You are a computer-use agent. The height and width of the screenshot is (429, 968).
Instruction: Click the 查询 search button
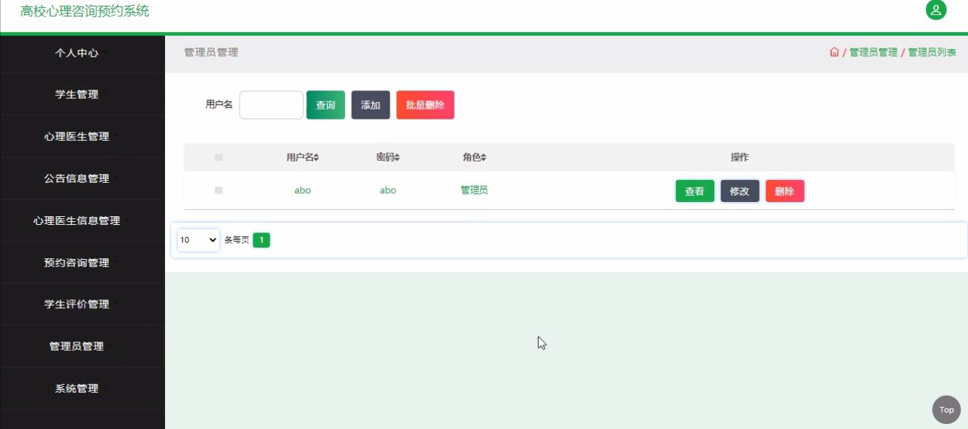[326, 105]
